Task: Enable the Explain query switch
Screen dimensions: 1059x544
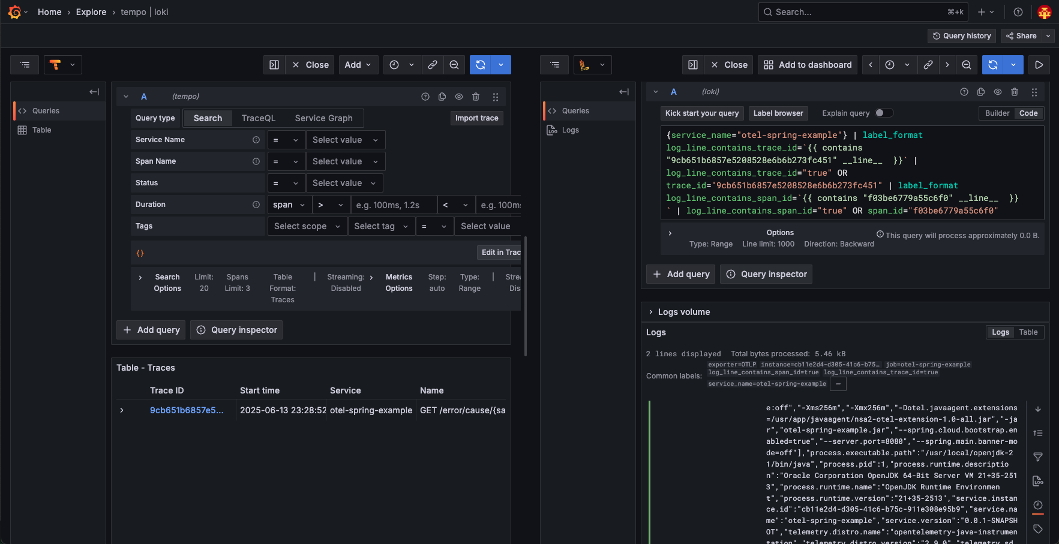Action: pyautogui.click(x=884, y=113)
